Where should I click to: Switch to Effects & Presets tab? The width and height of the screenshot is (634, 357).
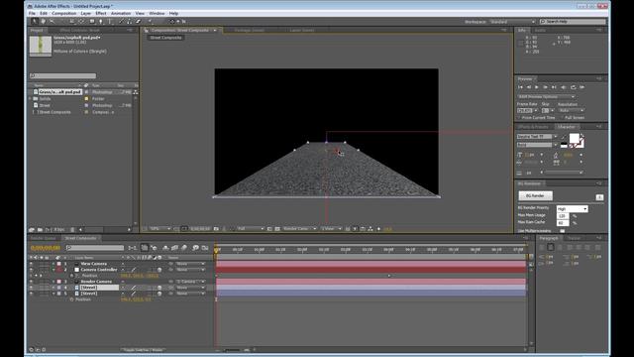tap(533, 127)
